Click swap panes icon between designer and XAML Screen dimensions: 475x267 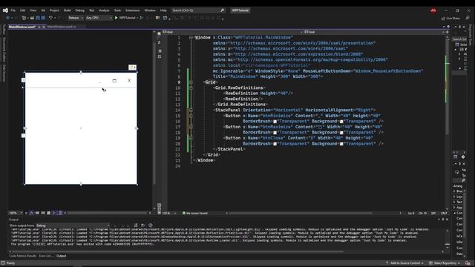coord(160,42)
